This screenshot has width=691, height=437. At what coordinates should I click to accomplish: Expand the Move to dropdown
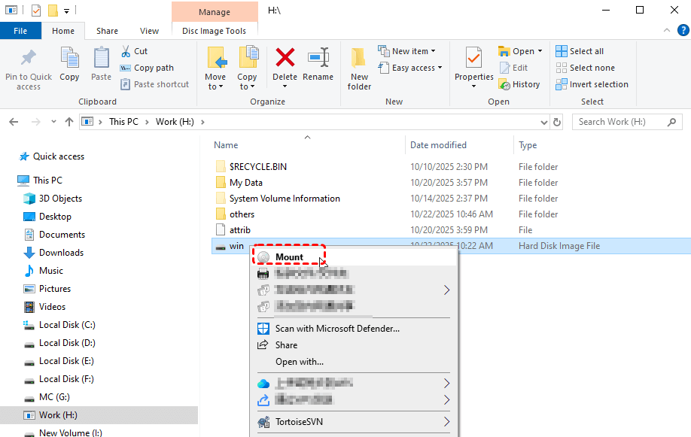215,86
